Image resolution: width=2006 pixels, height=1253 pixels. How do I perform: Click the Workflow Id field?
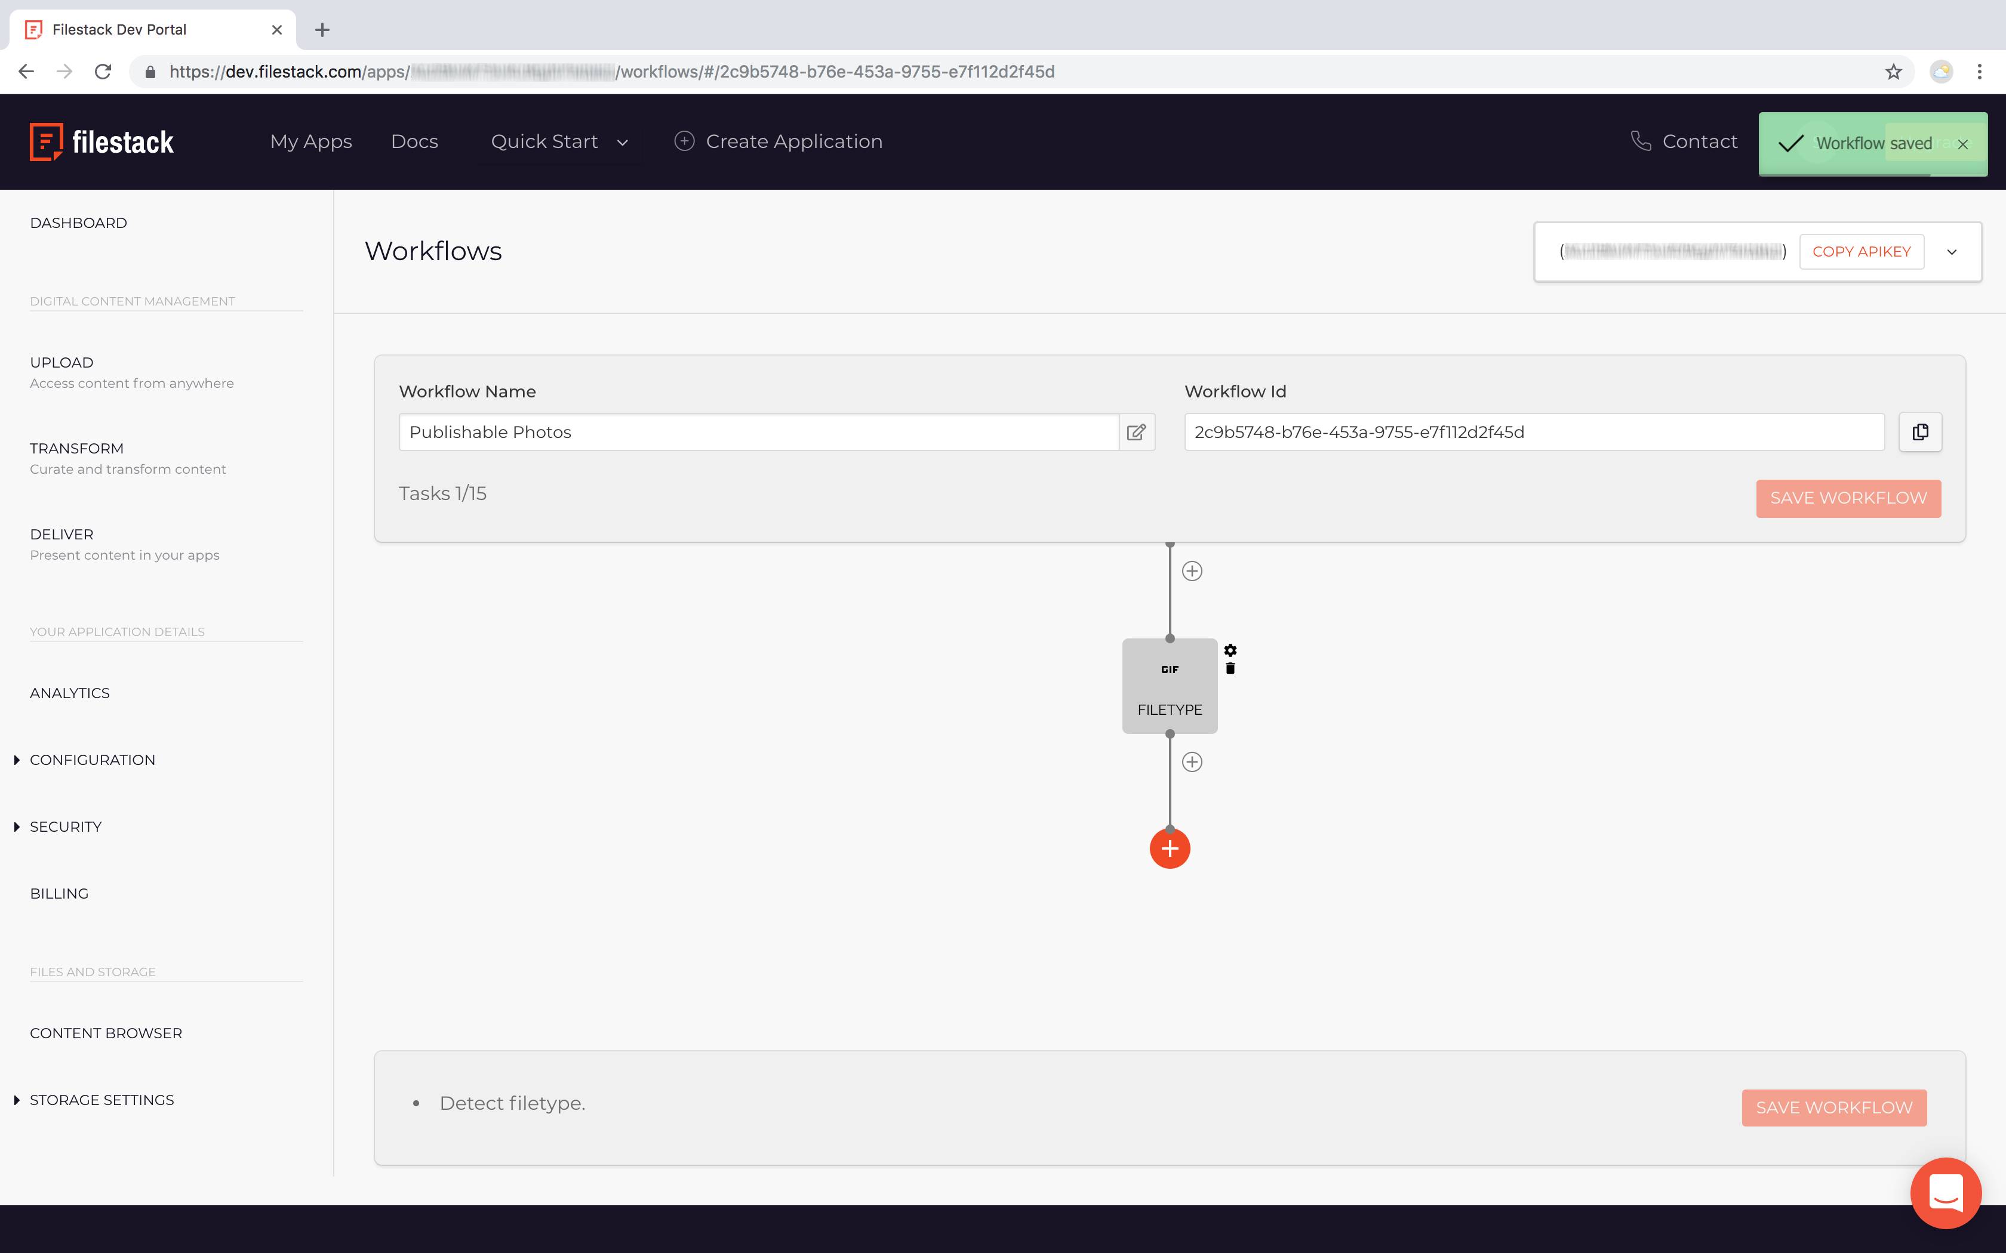1534,432
